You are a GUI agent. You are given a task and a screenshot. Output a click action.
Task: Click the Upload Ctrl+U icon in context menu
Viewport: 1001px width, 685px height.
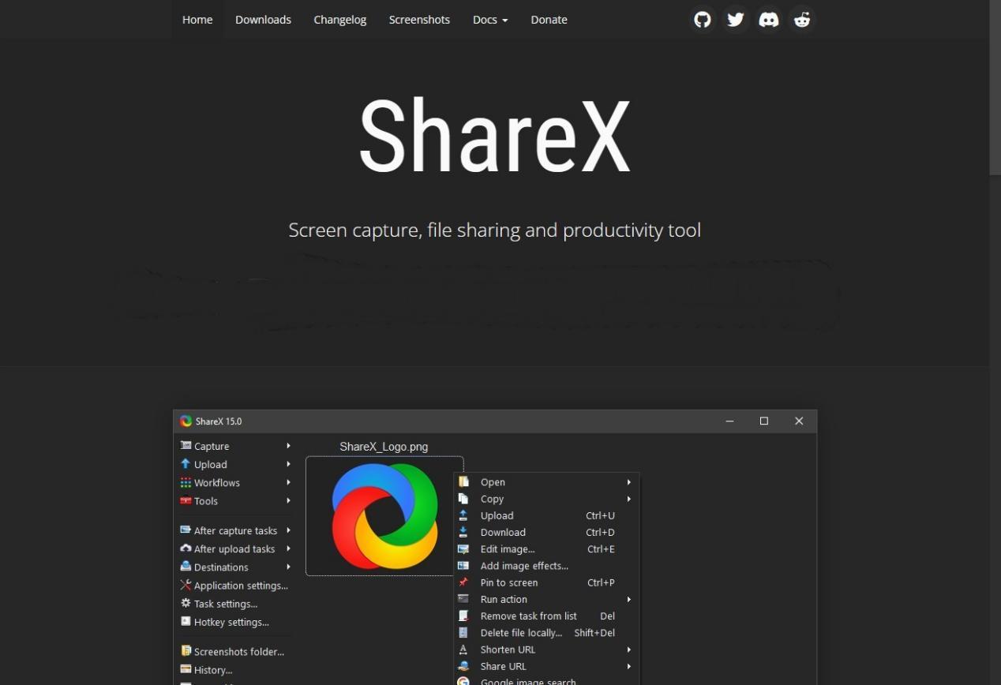[x=463, y=515]
